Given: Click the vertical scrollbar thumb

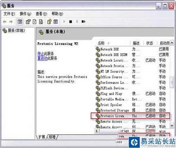Looking at the screenshot, I should (x=172, y=82).
